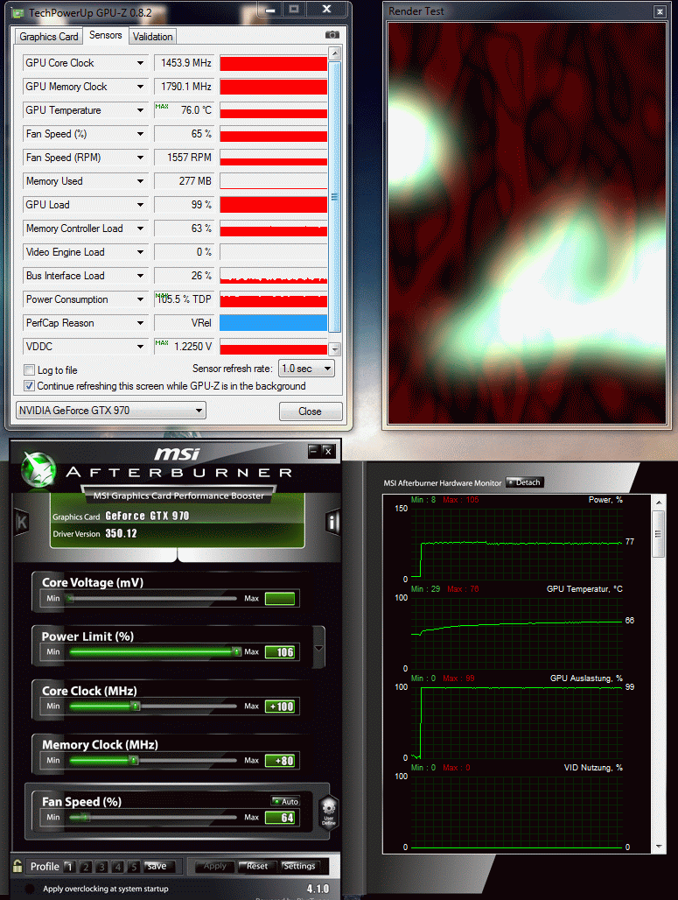Open GPU Temperature sensor dropdown
The width and height of the screenshot is (678, 900).
tap(140, 109)
